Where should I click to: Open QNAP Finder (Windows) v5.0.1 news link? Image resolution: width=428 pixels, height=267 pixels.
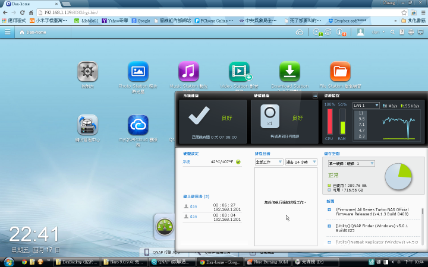[372, 228]
